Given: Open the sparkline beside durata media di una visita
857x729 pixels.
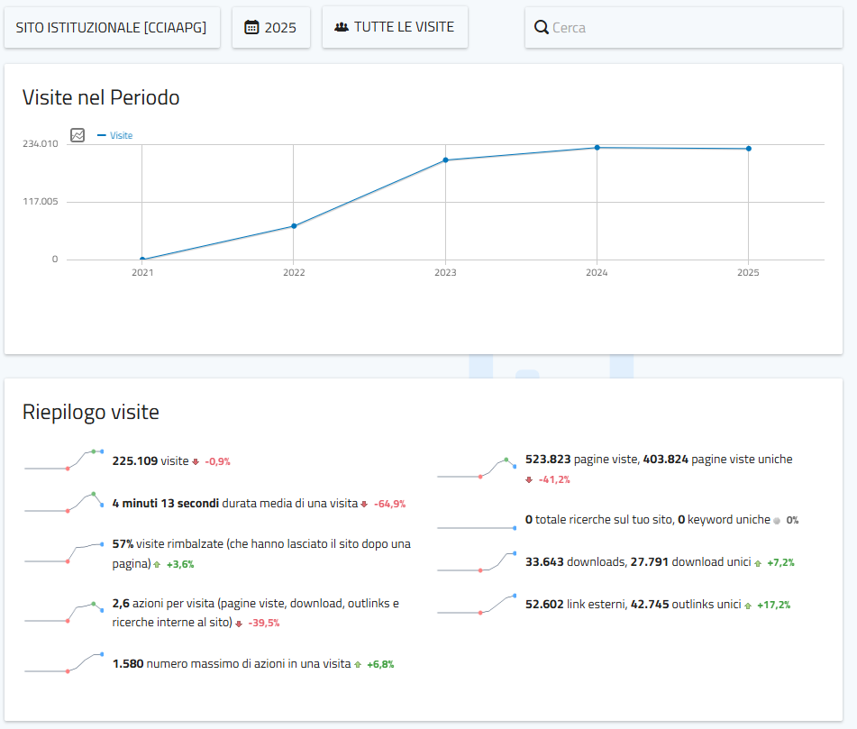Looking at the screenshot, I should coord(64,504).
